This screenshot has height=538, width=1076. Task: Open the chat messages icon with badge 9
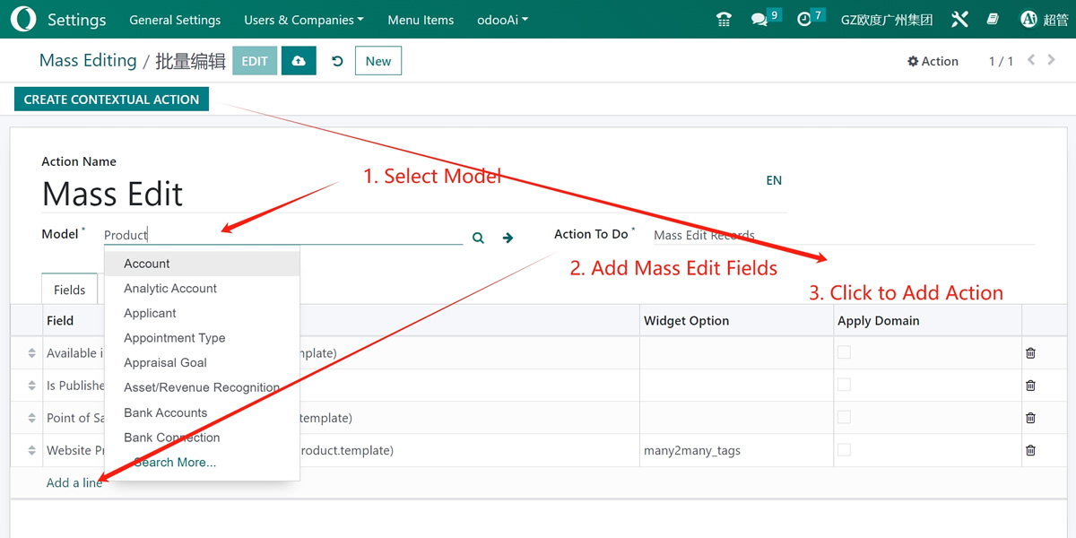coord(759,20)
